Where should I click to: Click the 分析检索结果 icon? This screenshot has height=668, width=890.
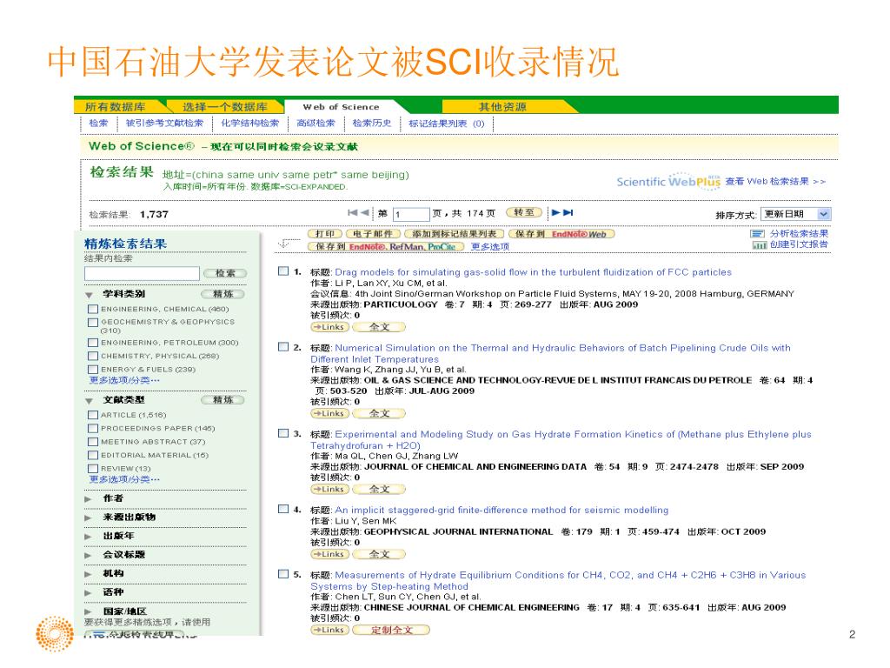pos(757,233)
